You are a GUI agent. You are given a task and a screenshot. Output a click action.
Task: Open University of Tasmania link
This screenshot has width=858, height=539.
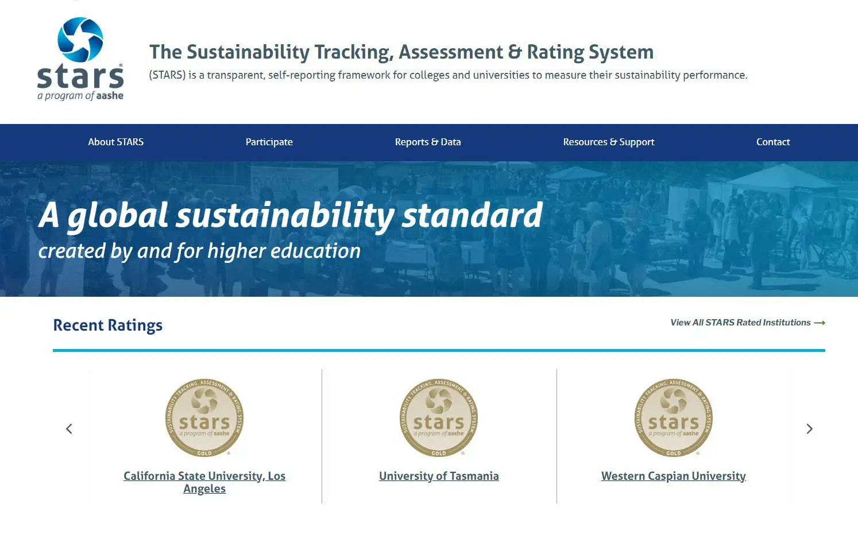coord(439,476)
